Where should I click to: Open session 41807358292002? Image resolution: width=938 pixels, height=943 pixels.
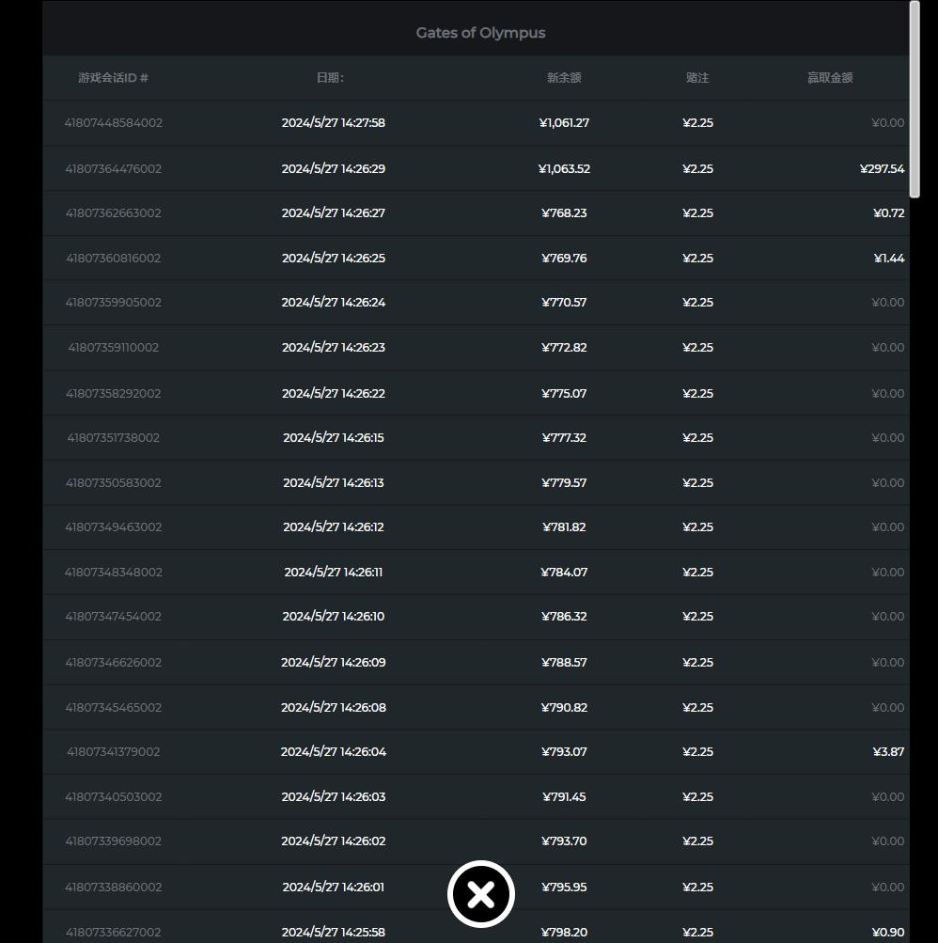coord(114,393)
